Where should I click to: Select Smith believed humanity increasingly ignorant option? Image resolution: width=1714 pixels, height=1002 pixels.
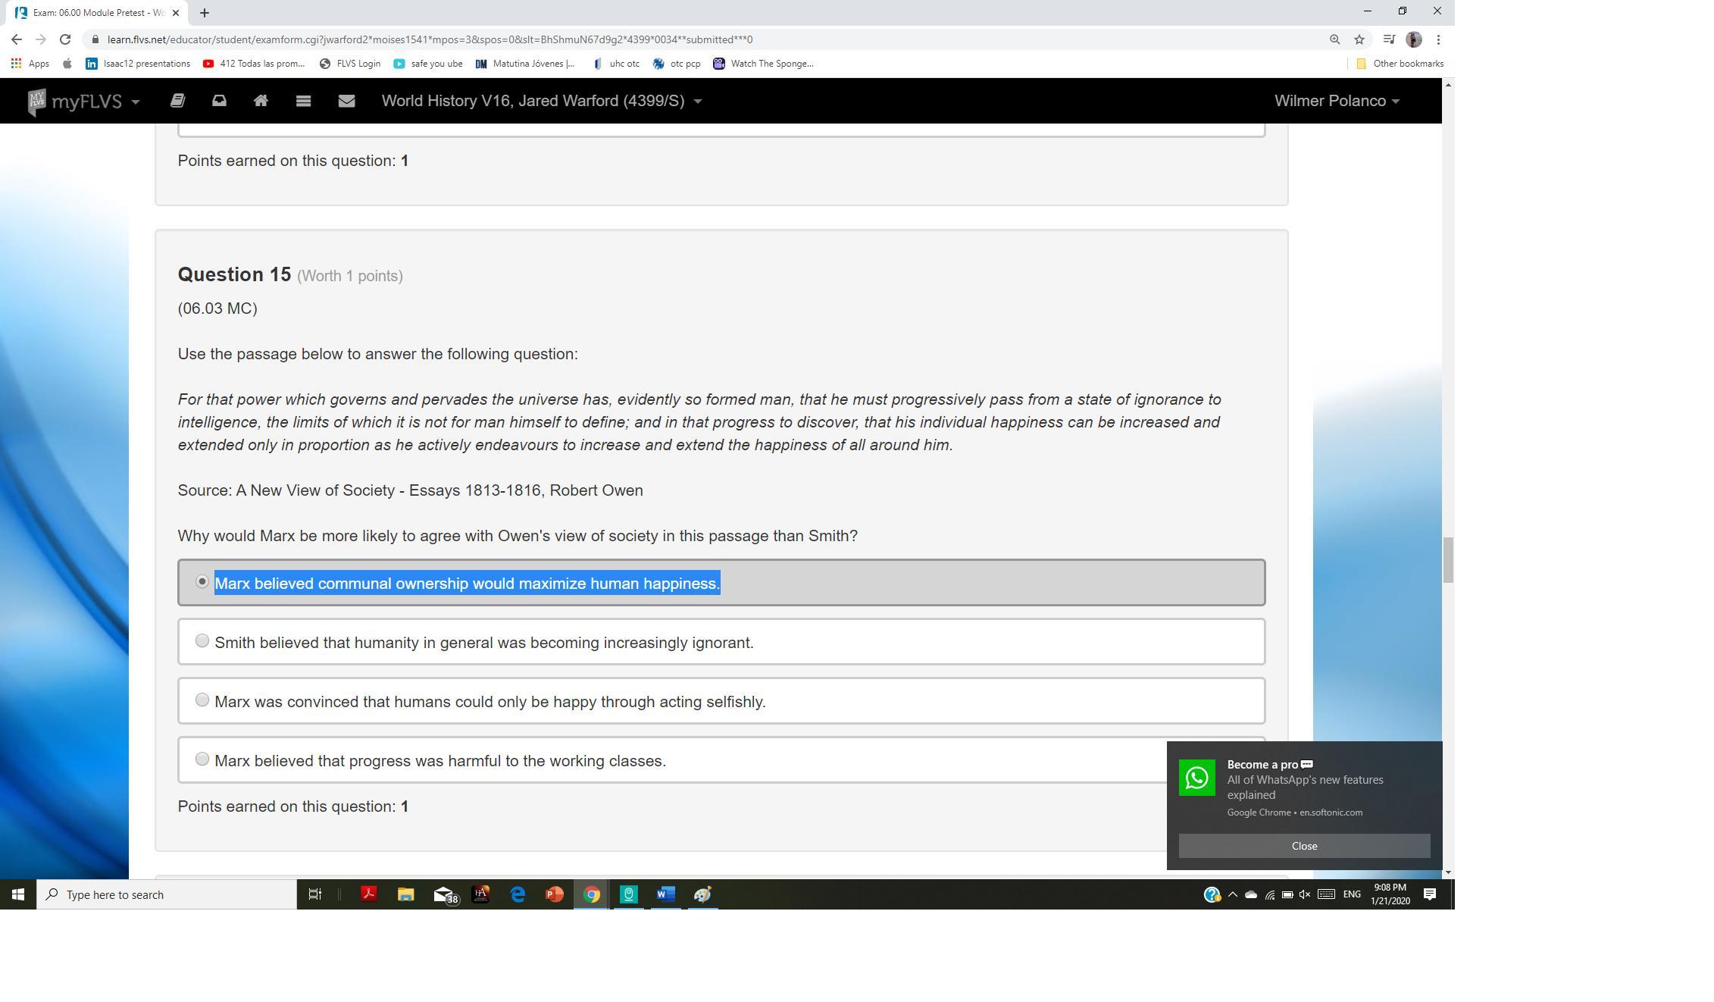pyautogui.click(x=202, y=641)
